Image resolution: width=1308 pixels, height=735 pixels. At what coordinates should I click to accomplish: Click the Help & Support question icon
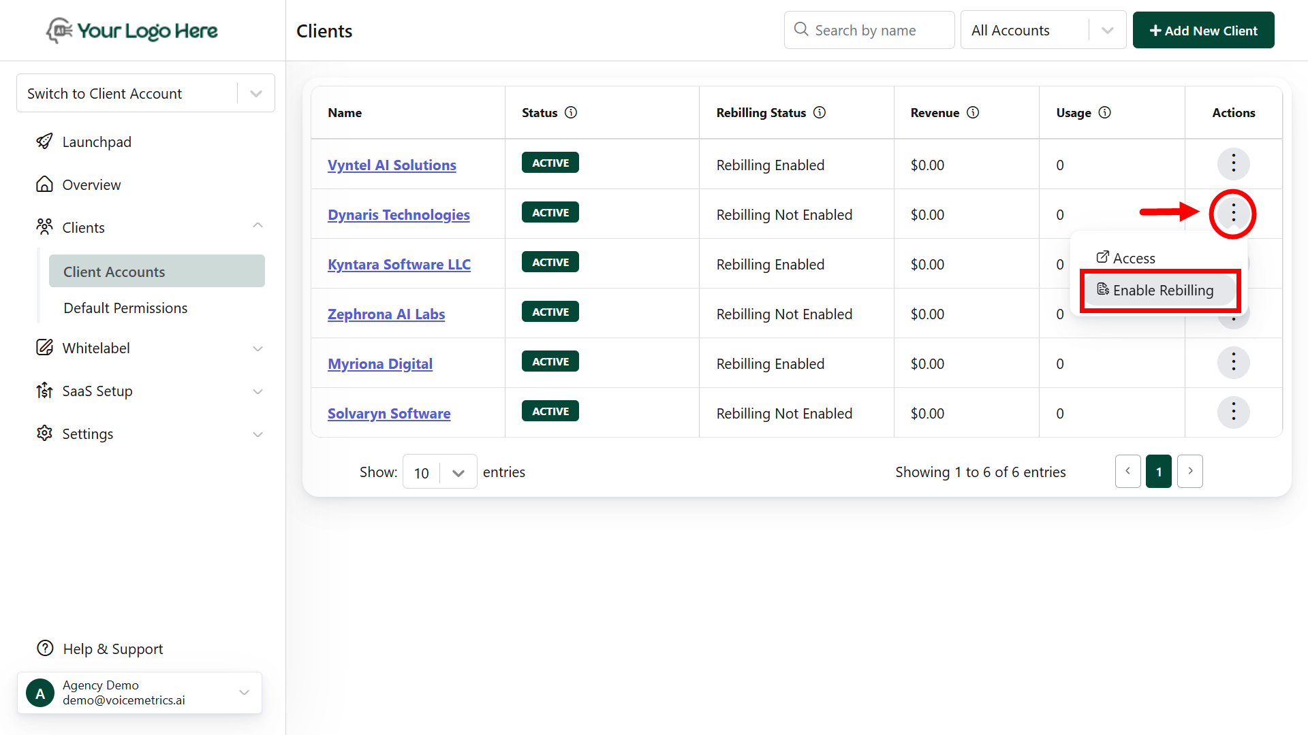(45, 648)
